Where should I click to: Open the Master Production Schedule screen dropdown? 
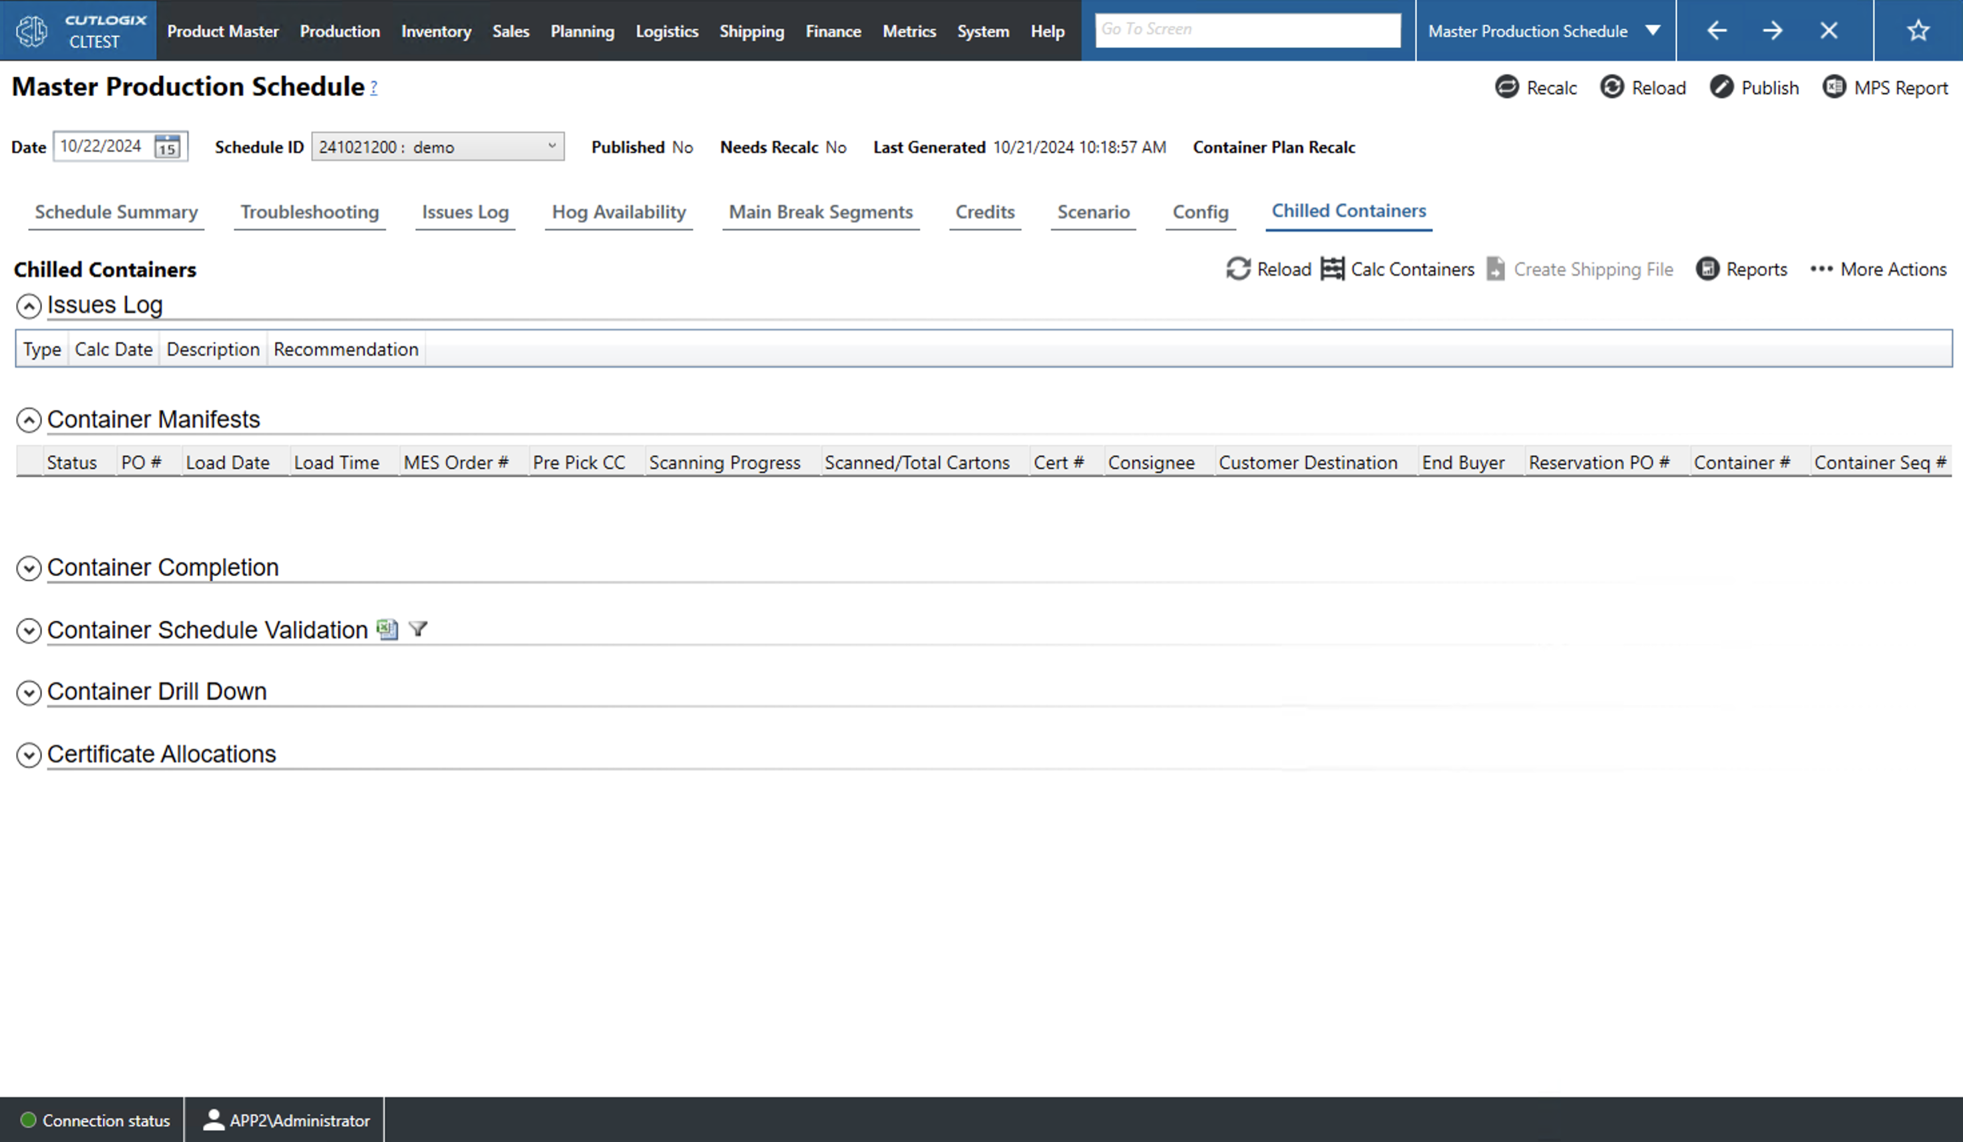point(1655,30)
